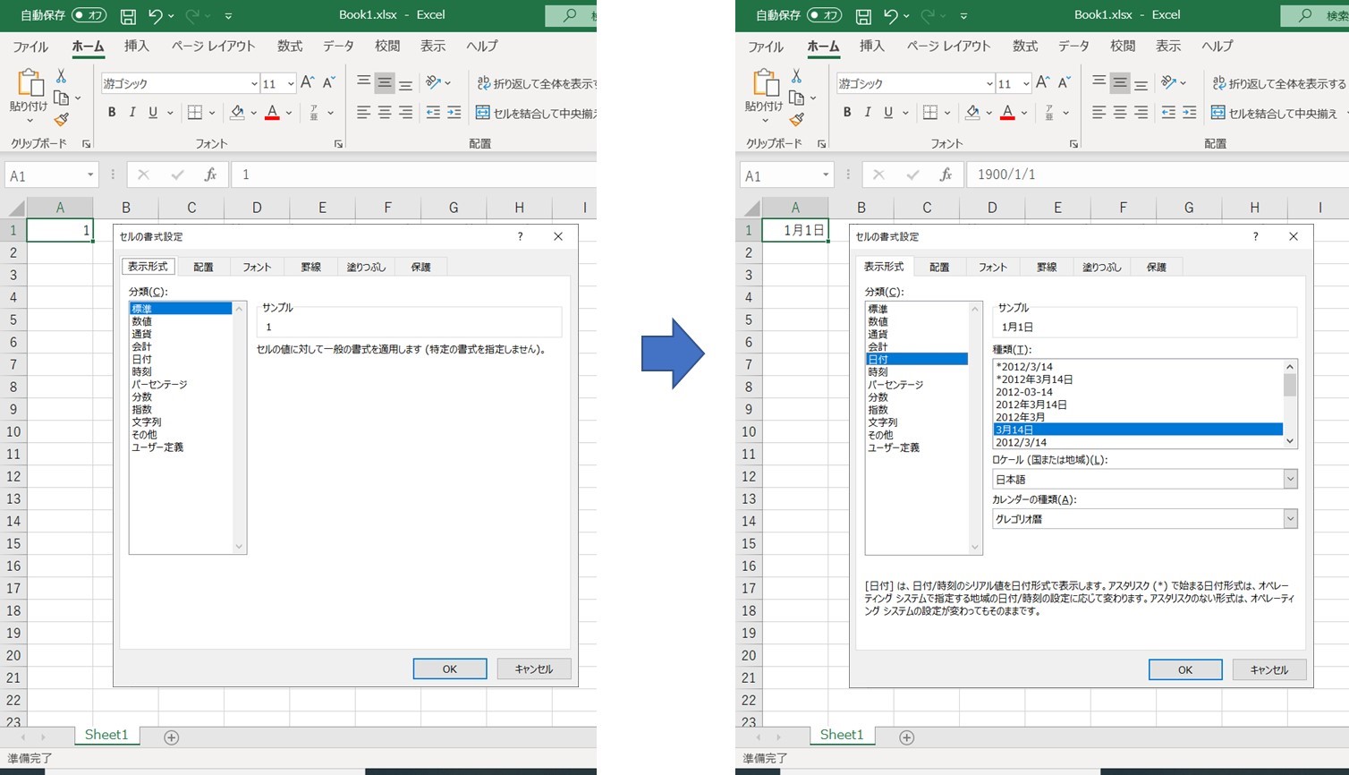Toggle 自動保存 switch in left Excel window
The width and height of the screenshot is (1349, 775).
click(89, 15)
